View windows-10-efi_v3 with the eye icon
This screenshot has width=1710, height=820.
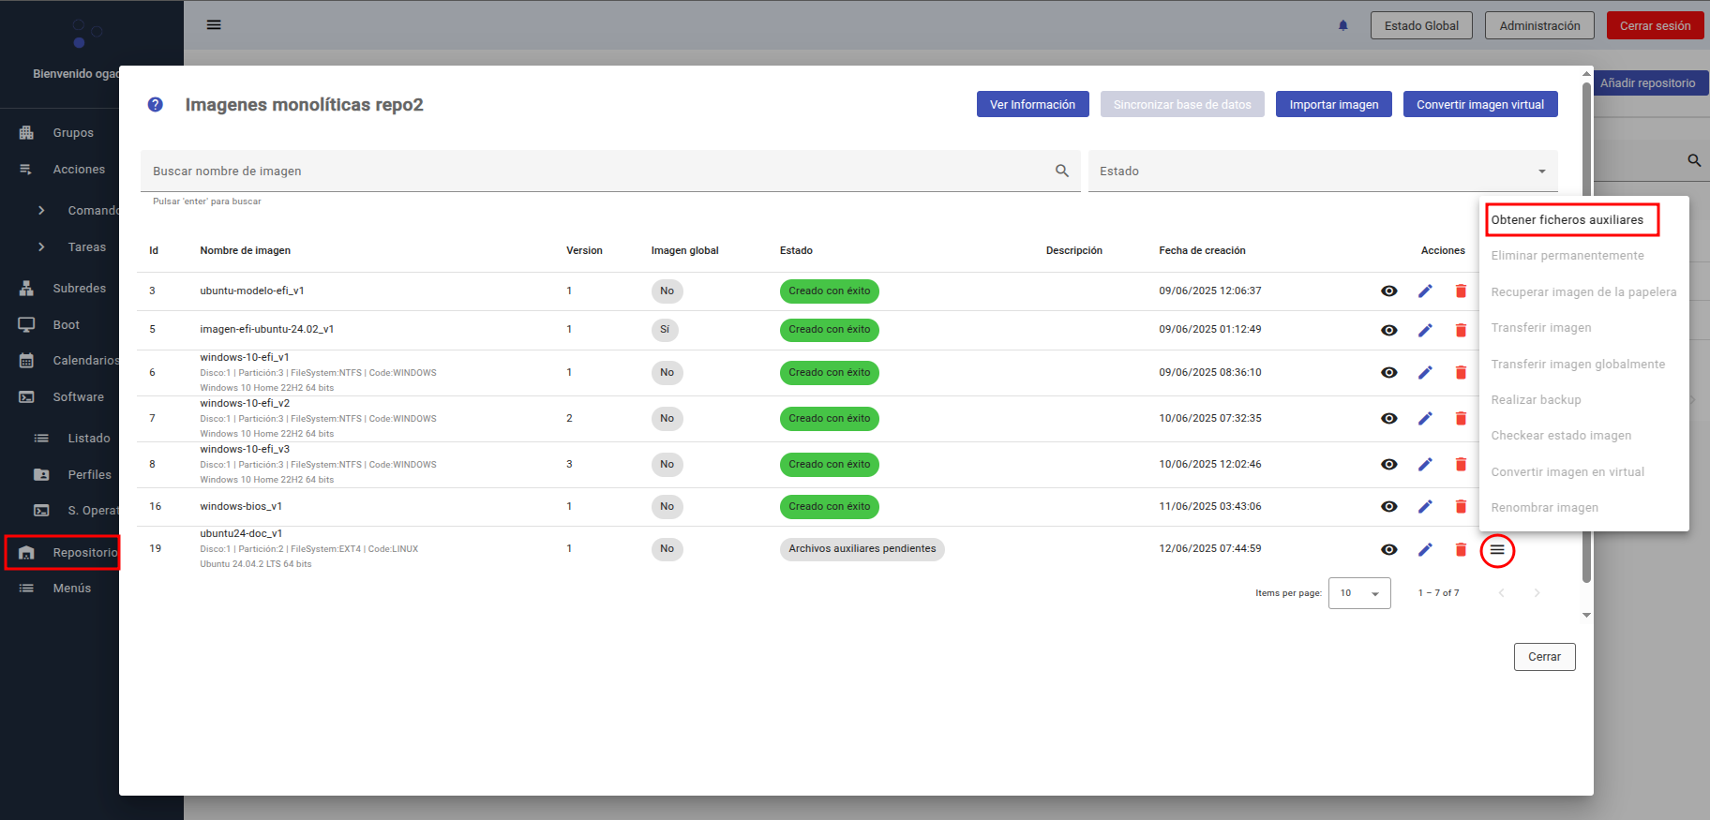(x=1389, y=465)
